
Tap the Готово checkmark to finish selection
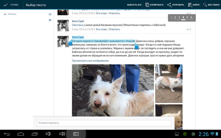5,5
